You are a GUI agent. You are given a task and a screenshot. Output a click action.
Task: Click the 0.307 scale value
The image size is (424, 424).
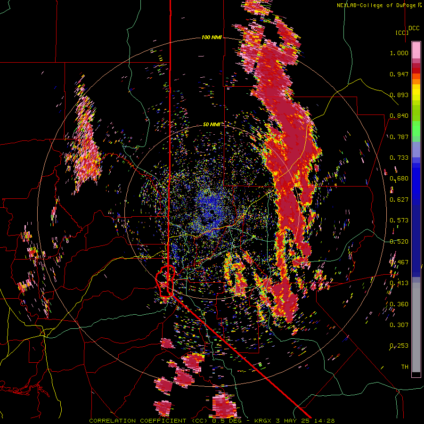pos(399,325)
